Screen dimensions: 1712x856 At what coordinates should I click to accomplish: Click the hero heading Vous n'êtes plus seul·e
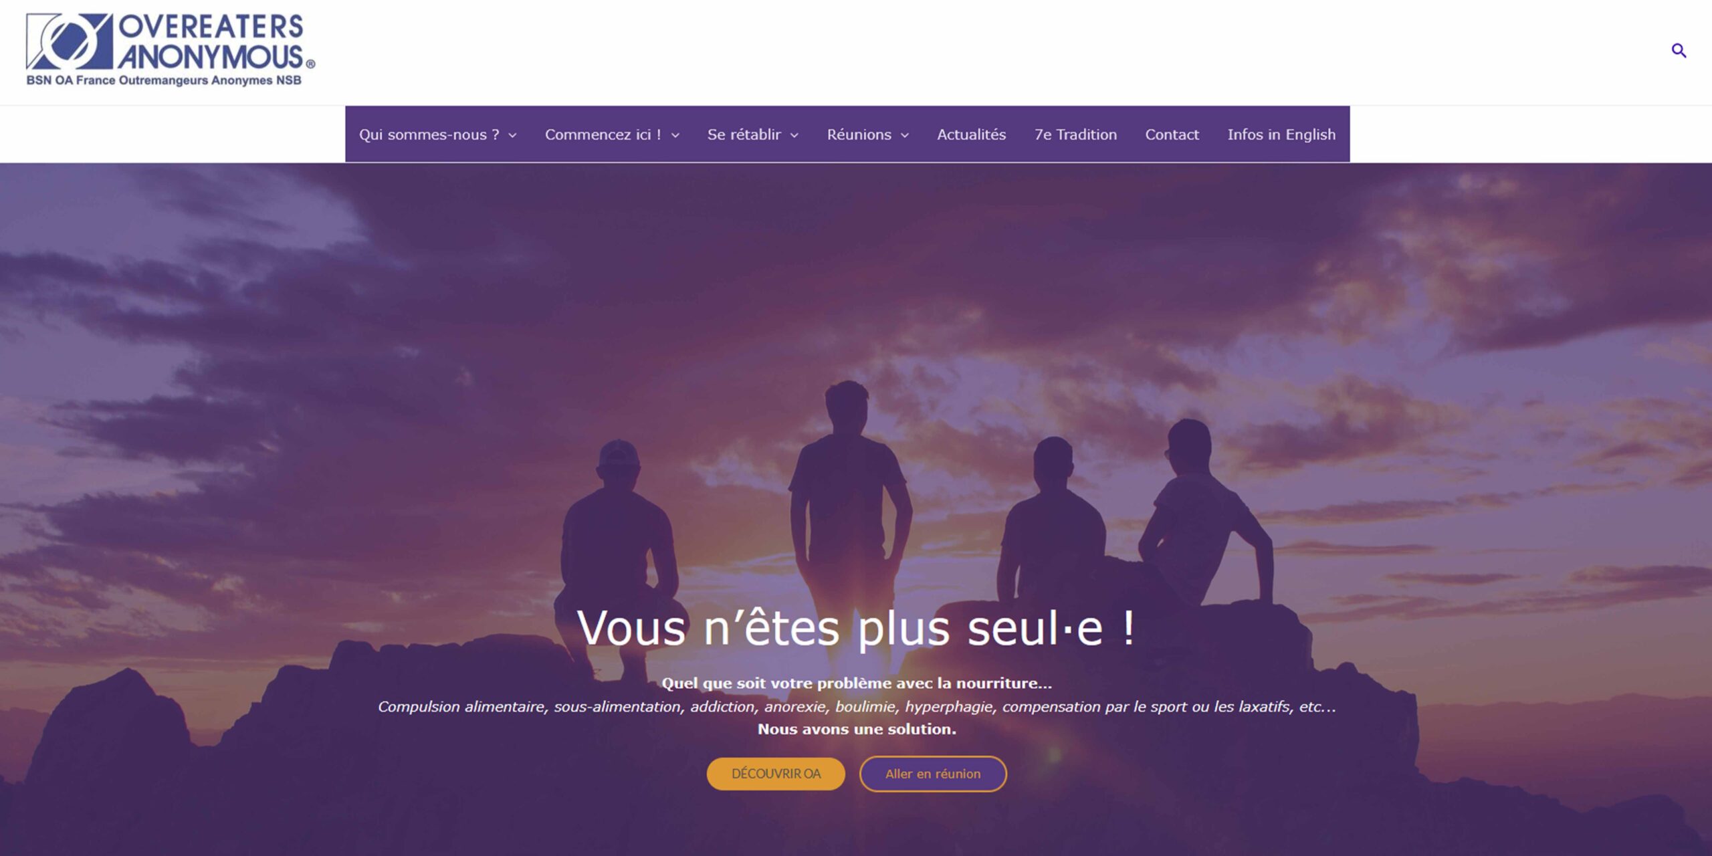pos(856,627)
